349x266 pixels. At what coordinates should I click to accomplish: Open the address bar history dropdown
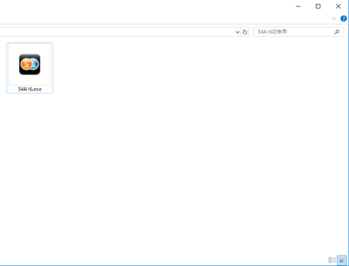(x=237, y=32)
